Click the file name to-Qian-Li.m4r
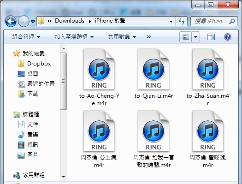The height and width of the screenshot is (184, 242). (153, 96)
